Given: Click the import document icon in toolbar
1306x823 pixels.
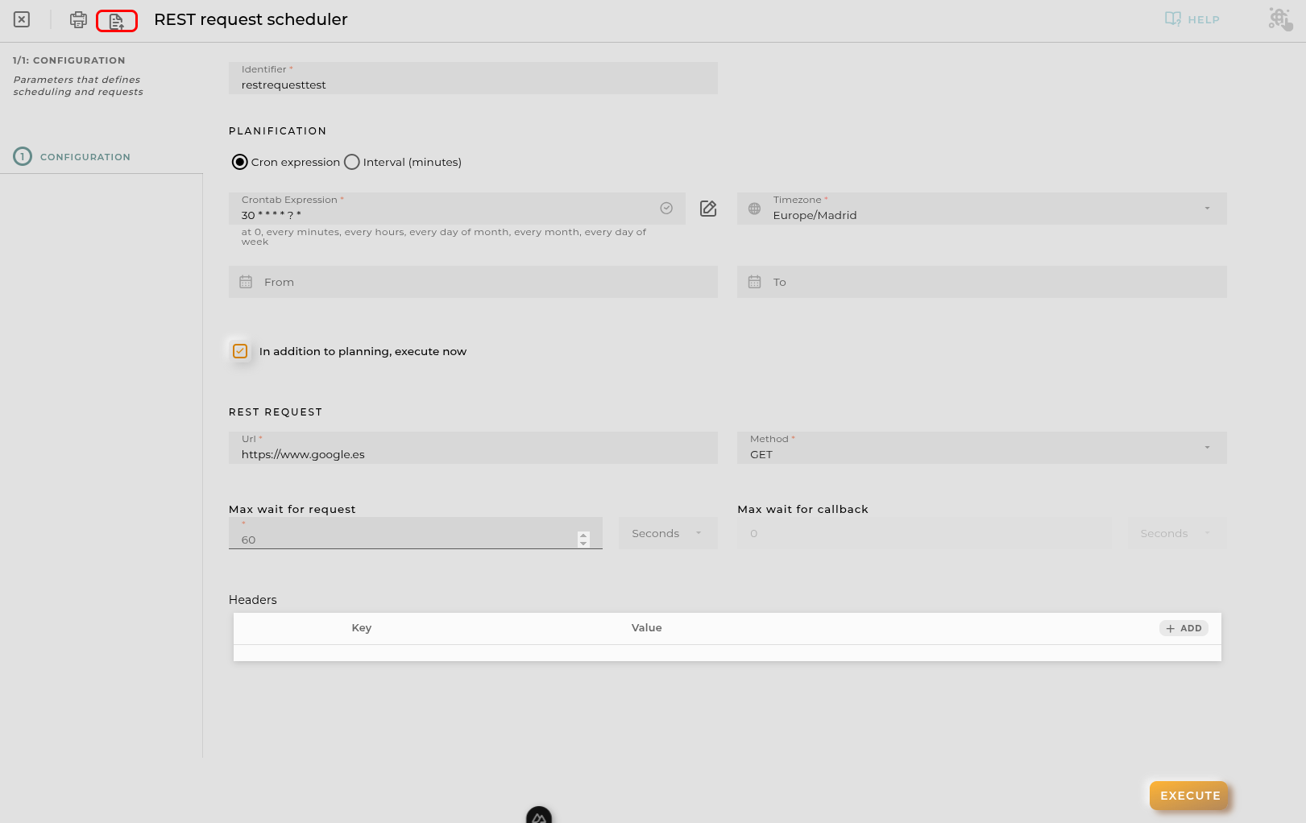Looking at the screenshot, I should (x=117, y=21).
